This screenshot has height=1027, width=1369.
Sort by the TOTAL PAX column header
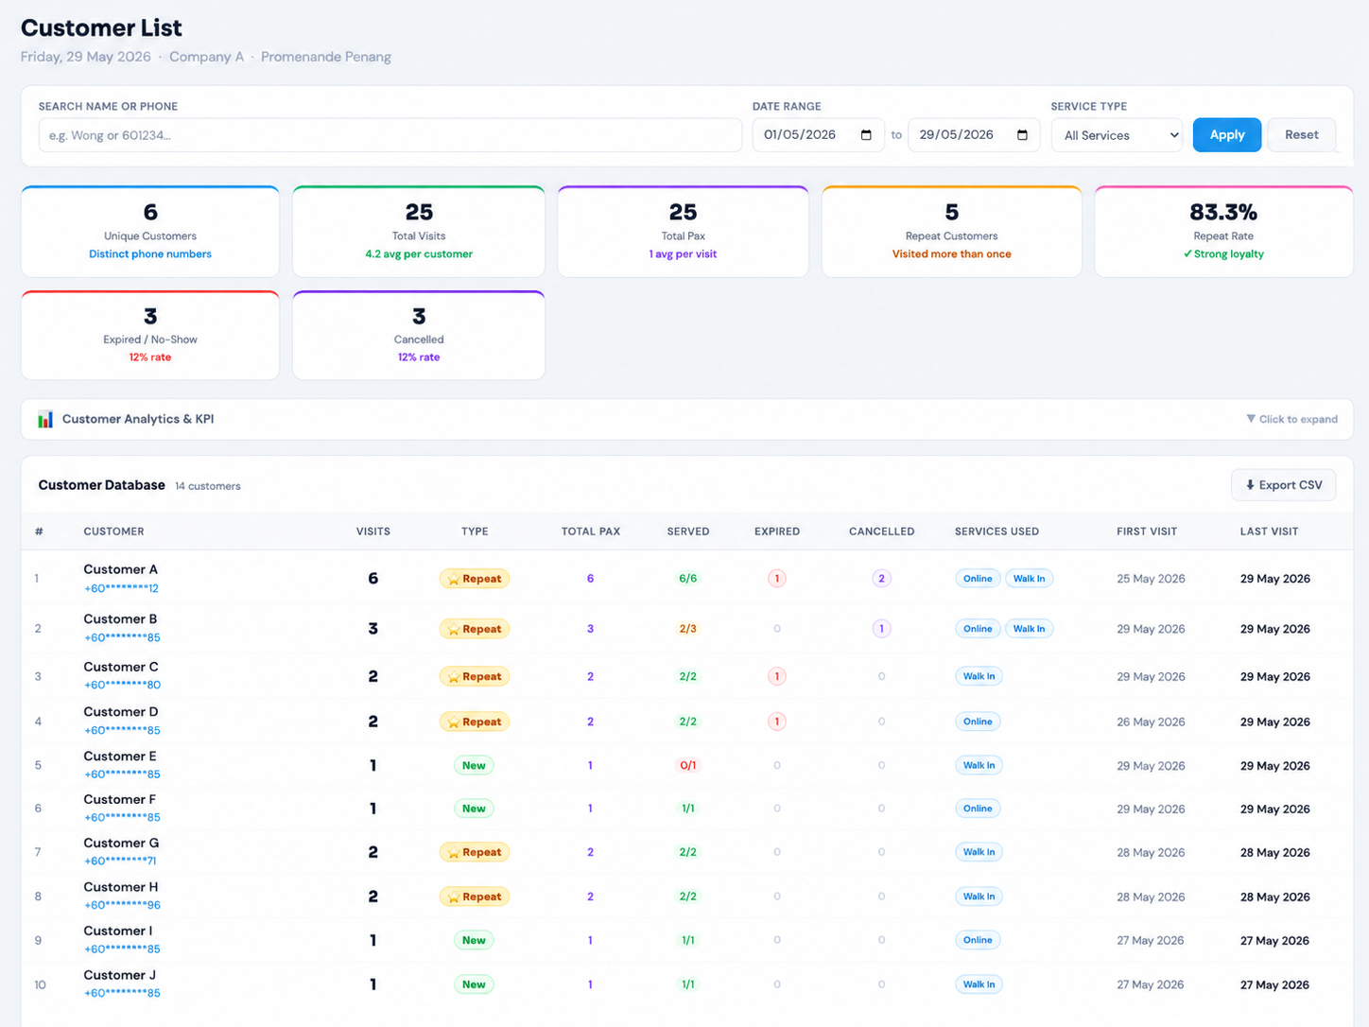591,531
